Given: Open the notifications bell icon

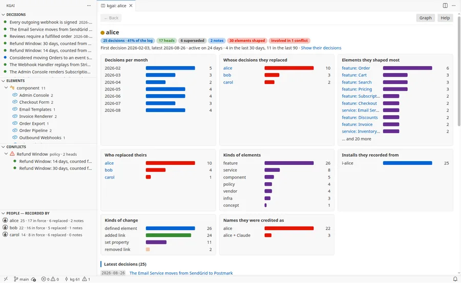Looking at the screenshot, I should [455, 279].
